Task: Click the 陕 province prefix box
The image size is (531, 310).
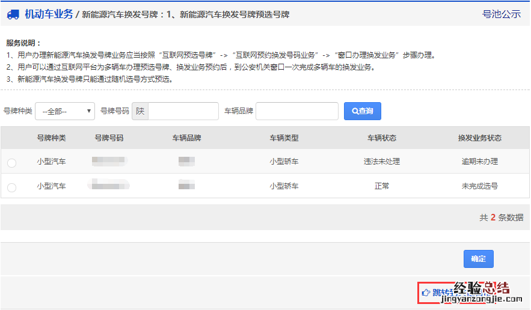Action: [140, 111]
